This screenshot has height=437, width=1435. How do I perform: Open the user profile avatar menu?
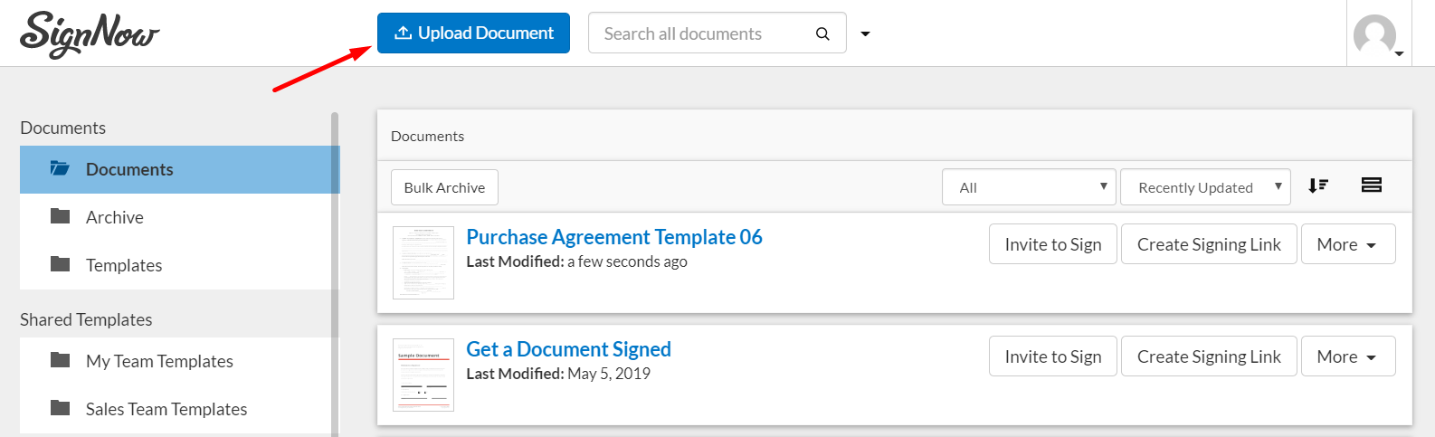[1376, 36]
